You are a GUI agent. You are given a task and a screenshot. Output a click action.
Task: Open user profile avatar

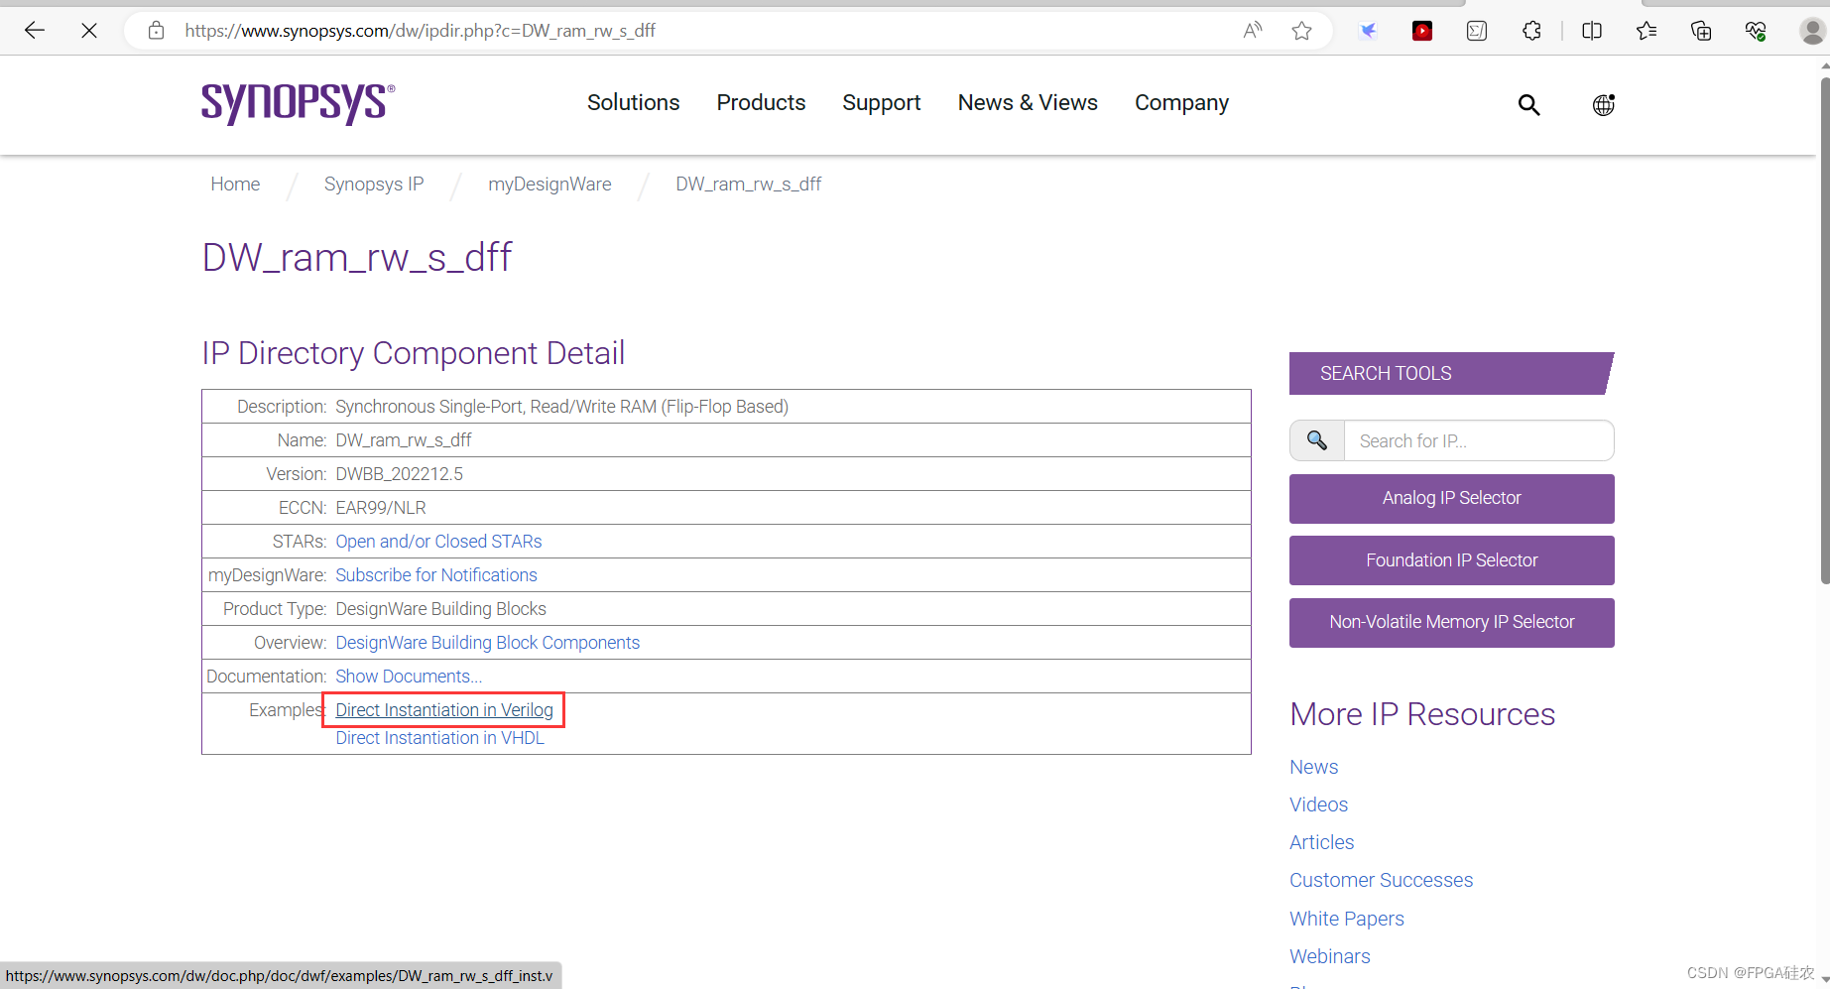click(x=1813, y=31)
